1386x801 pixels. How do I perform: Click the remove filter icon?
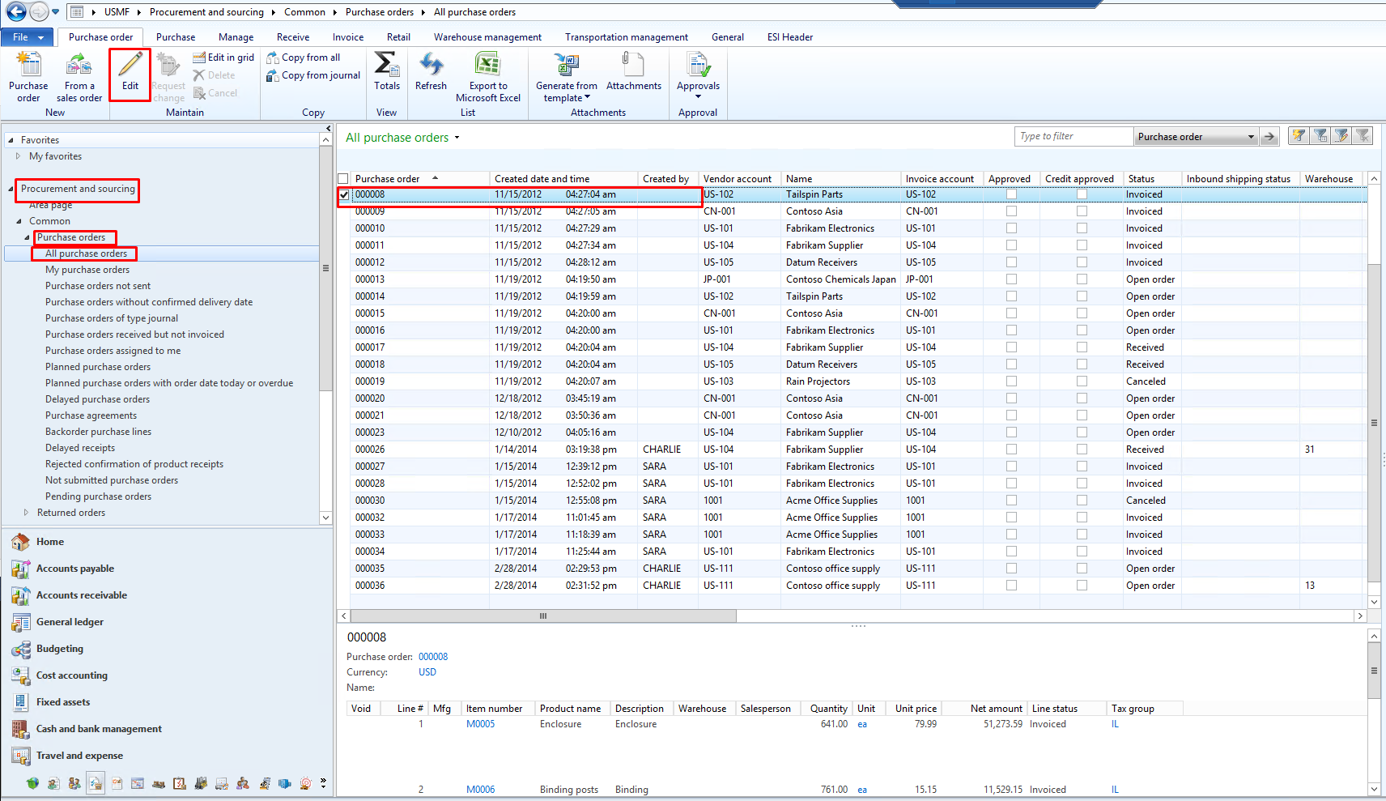tap(1363, 135)
